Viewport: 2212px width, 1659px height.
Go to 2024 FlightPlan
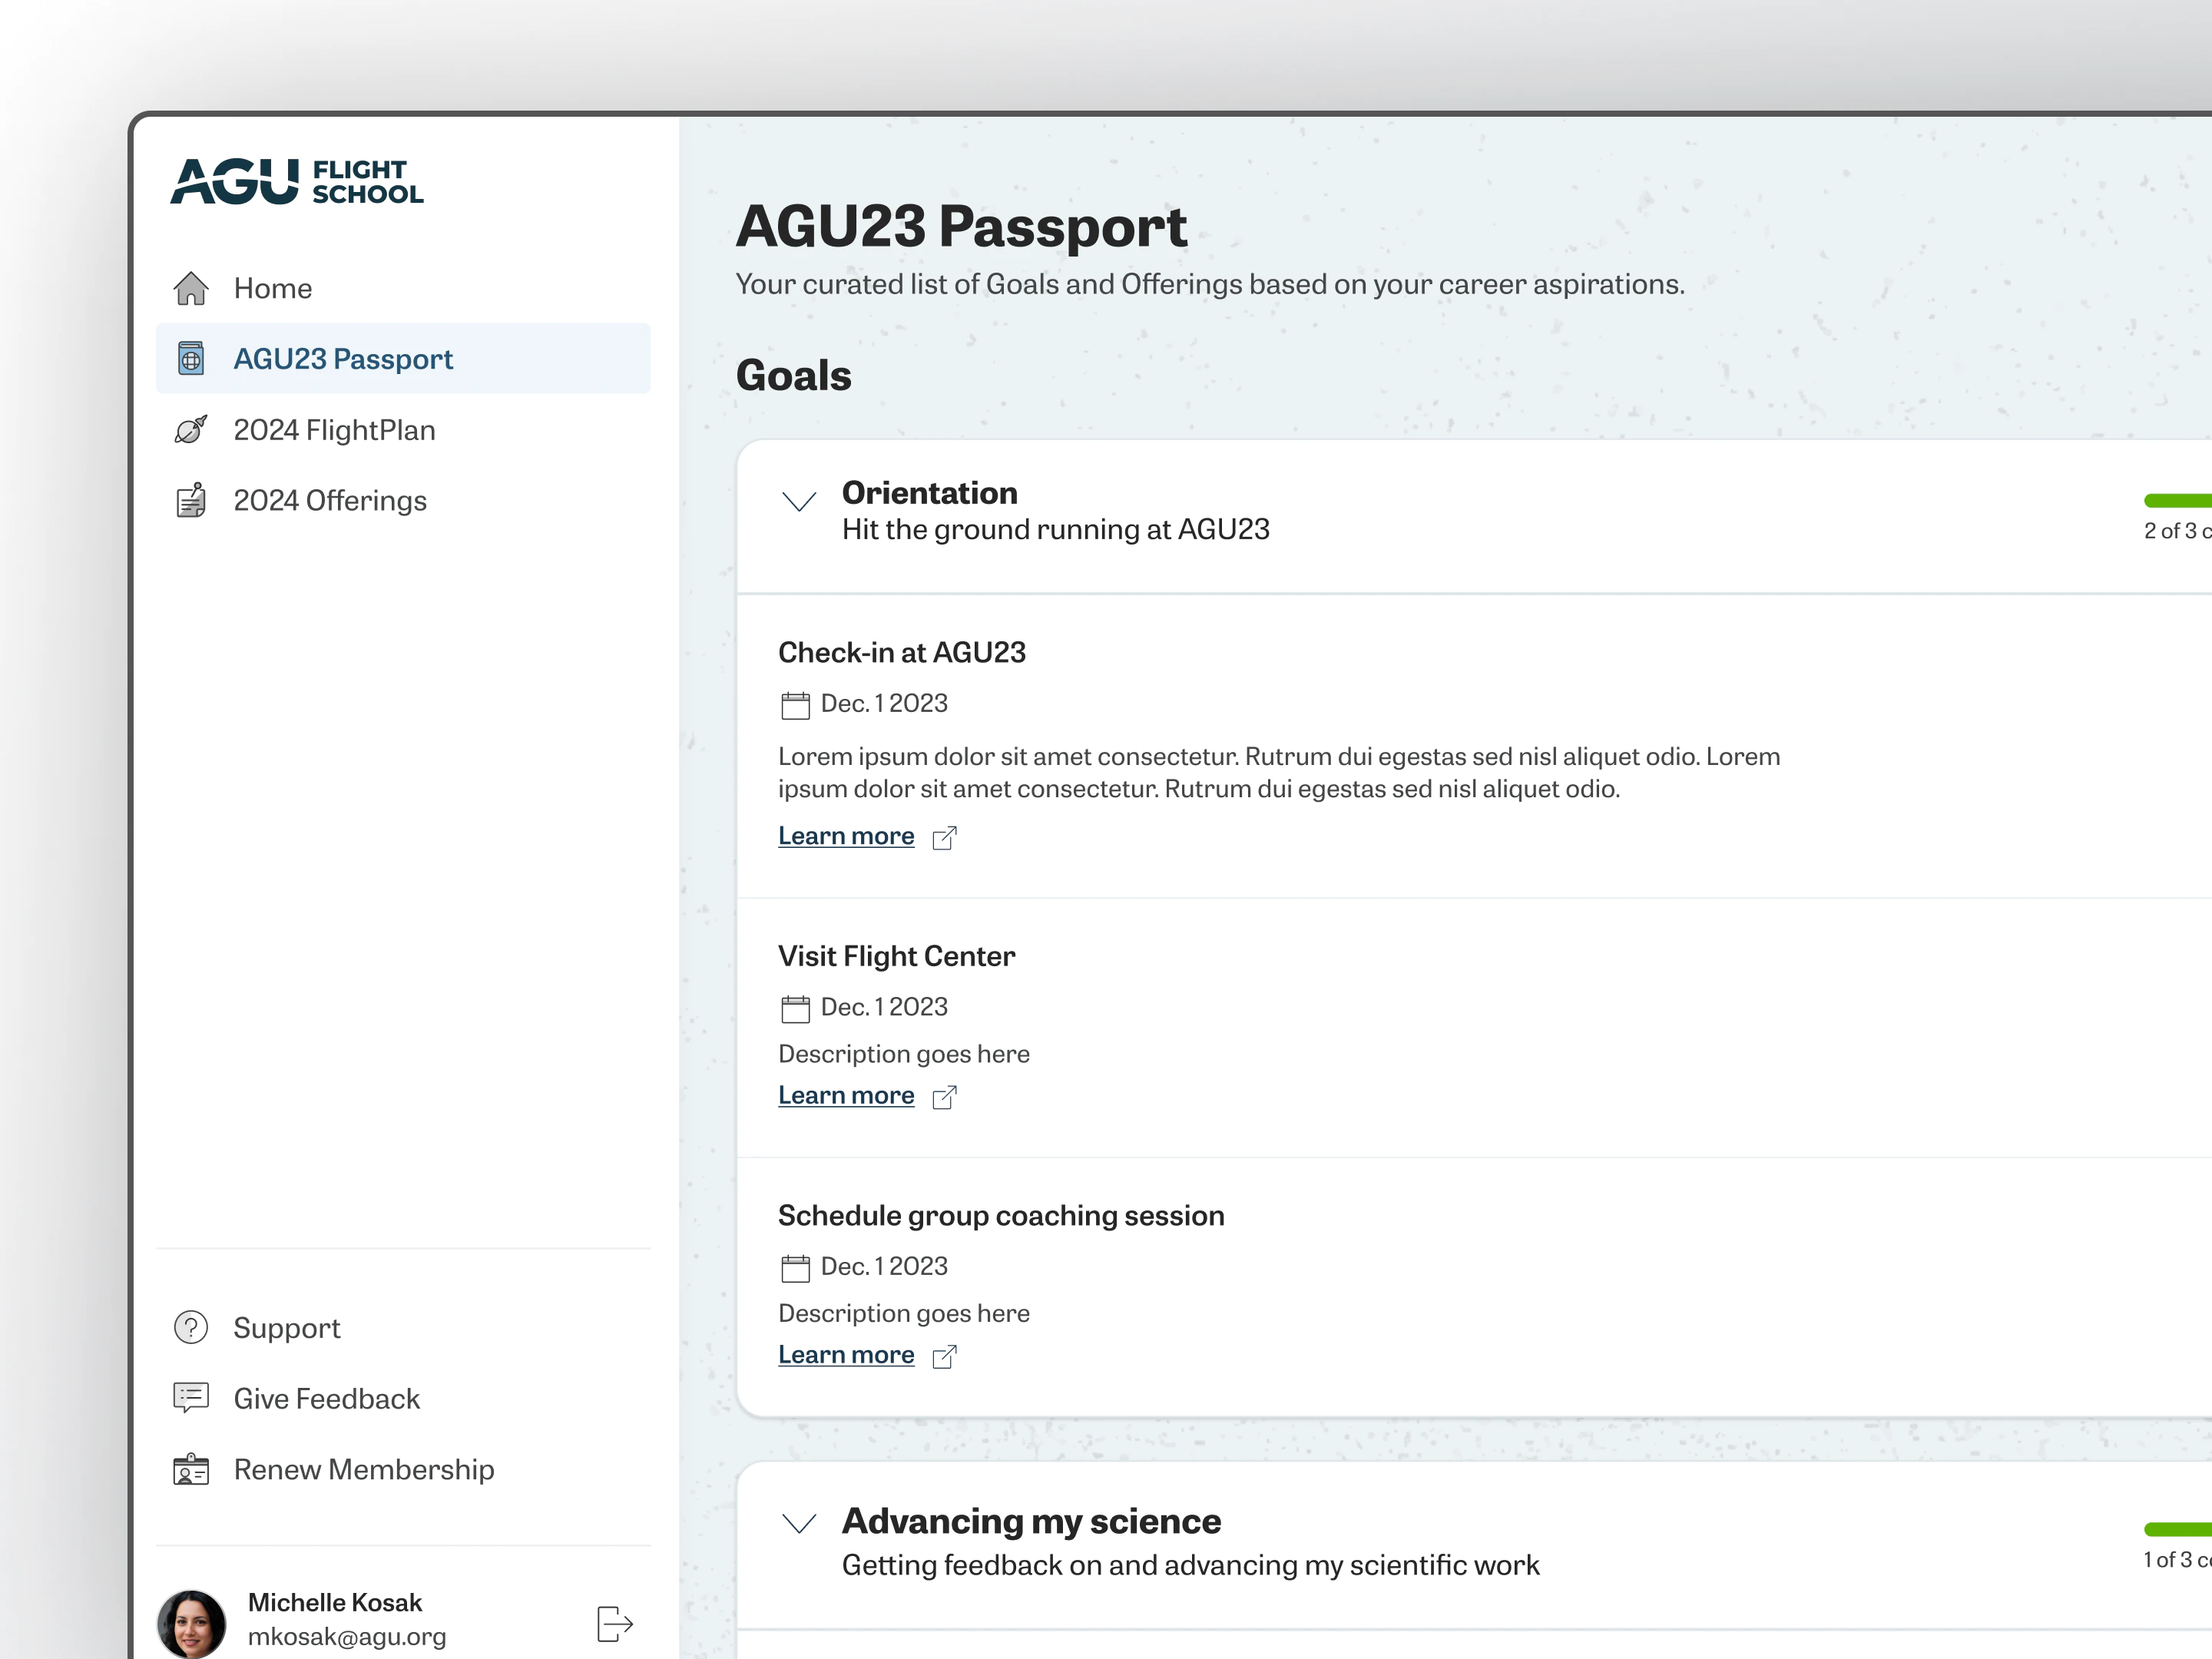[403, 429]
